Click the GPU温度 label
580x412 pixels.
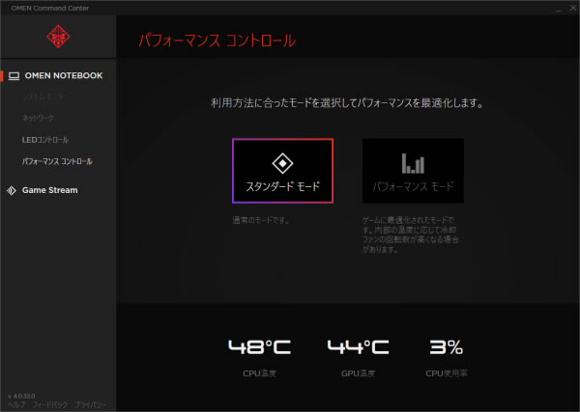click(358, 373)
